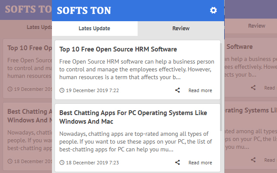Select Lates Update tab in background page
Image resolution: width=277 pixels, height=173 pixels.
[39, 27]
